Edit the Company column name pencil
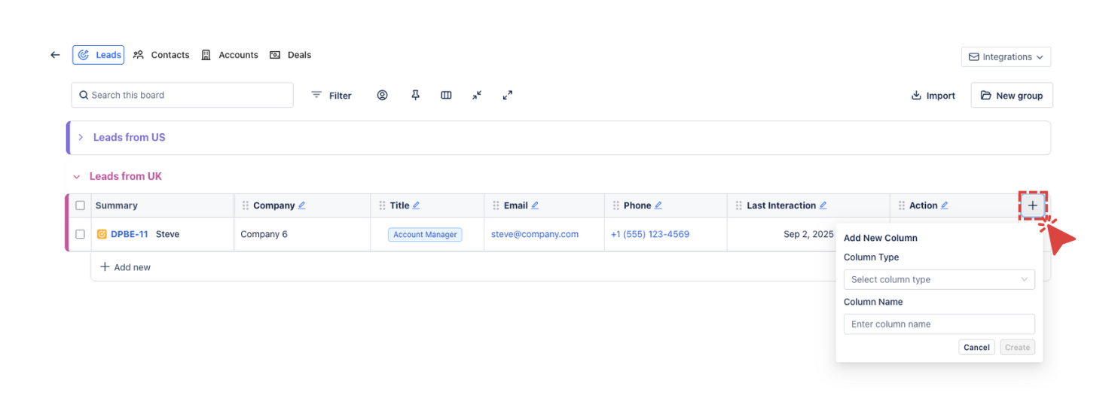The height and width of the screenshot is (420, 1118). coord(302,205)
